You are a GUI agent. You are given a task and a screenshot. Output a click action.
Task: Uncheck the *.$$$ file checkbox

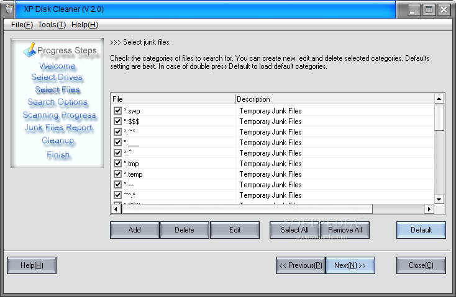[x=117, y=121]
